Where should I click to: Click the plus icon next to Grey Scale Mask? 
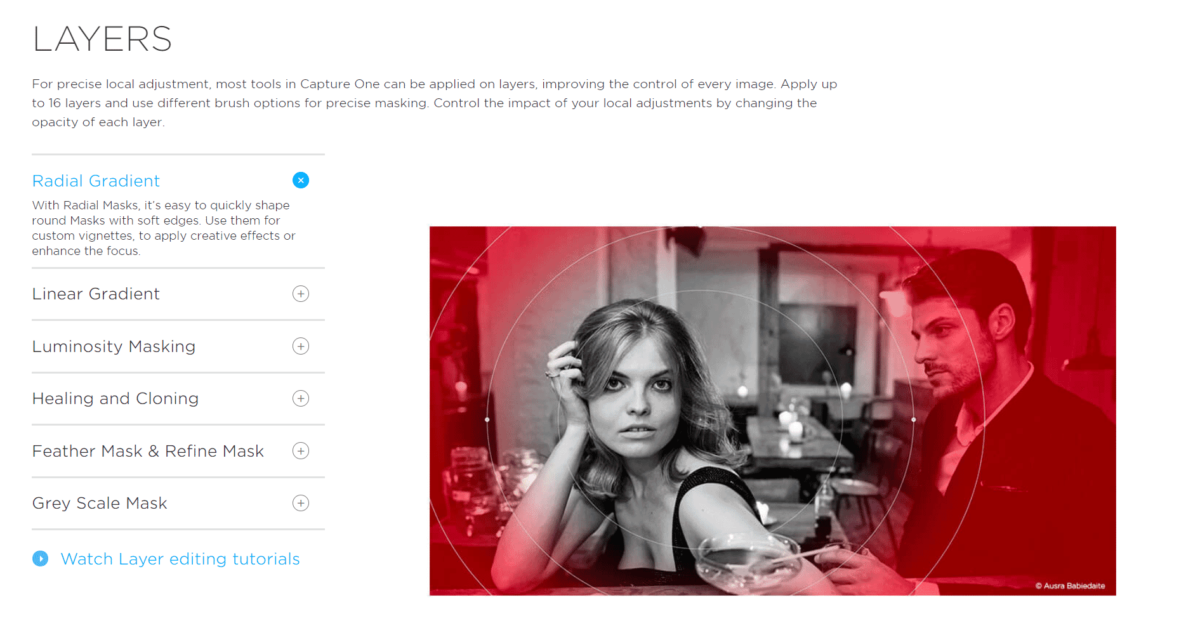pyautogui.click(x=301, y=503)
